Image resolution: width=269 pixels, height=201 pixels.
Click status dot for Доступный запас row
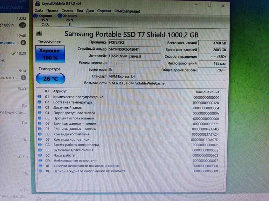click(x=40, y=107)
